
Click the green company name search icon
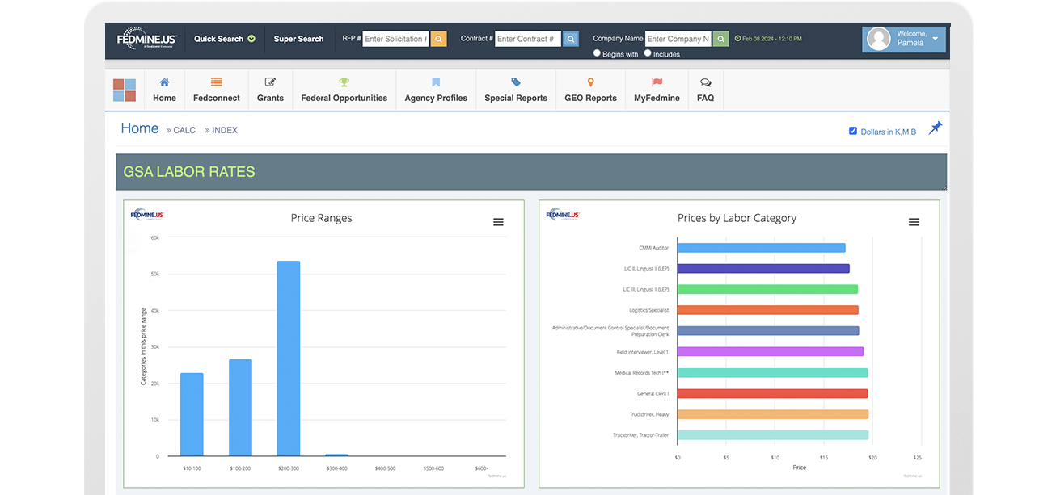[x=720, y=39]
